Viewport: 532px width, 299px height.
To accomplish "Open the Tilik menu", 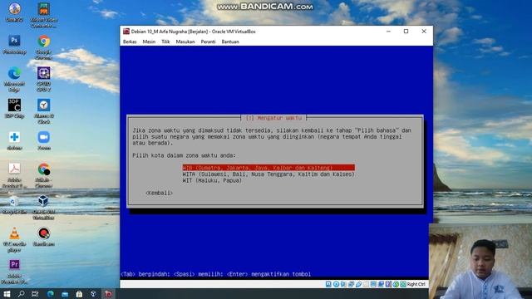I will pyautogui.click(x=165, y=42).
